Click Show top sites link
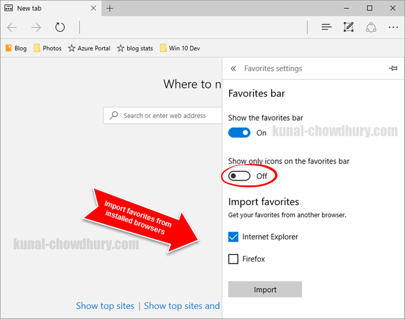The image size is (405, 319). point(105,306)
